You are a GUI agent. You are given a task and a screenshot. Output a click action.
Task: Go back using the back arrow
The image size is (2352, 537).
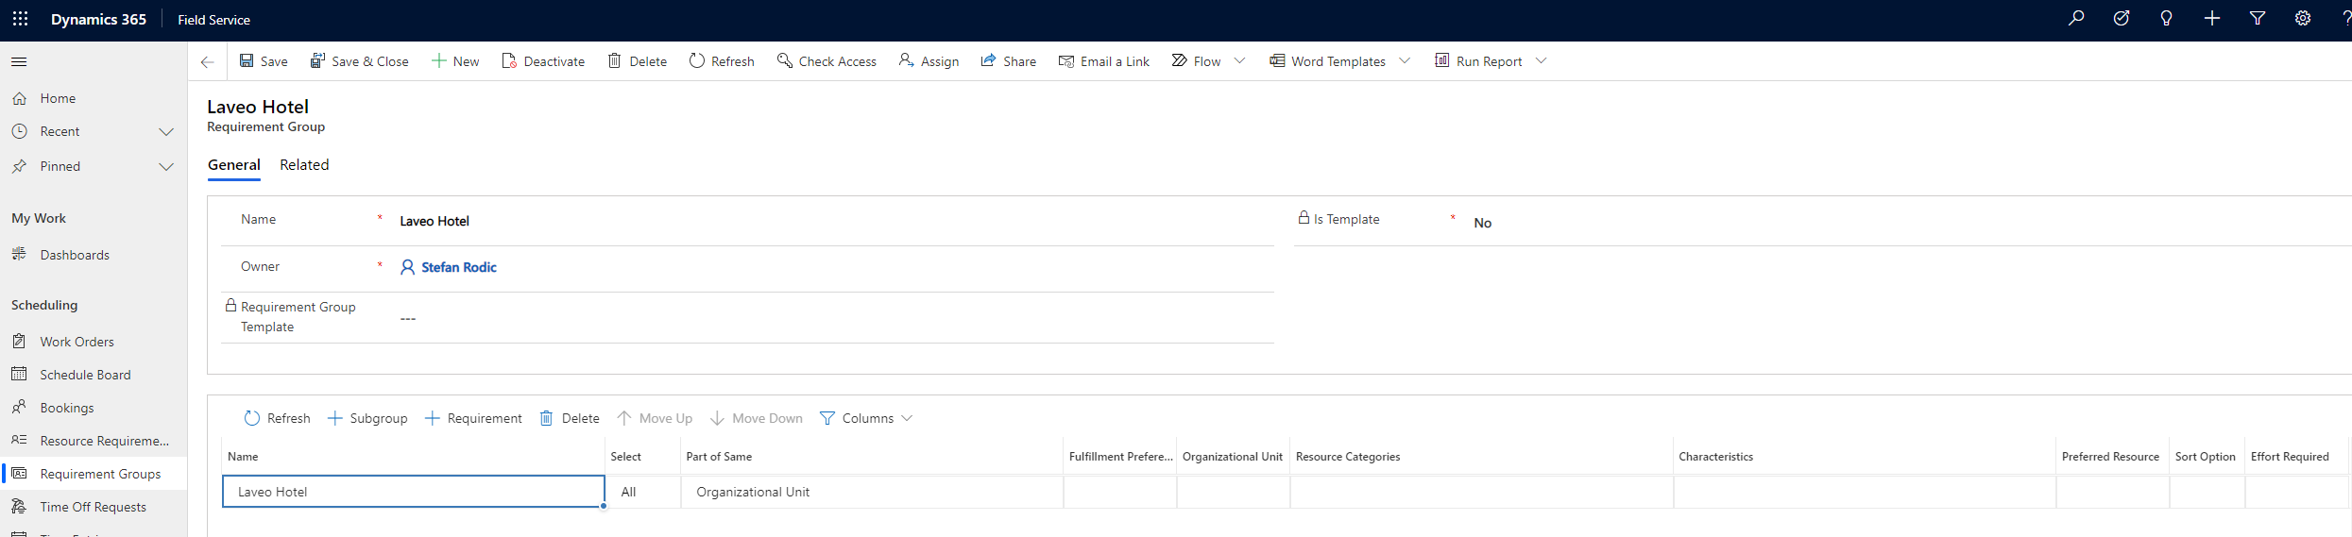207,61
